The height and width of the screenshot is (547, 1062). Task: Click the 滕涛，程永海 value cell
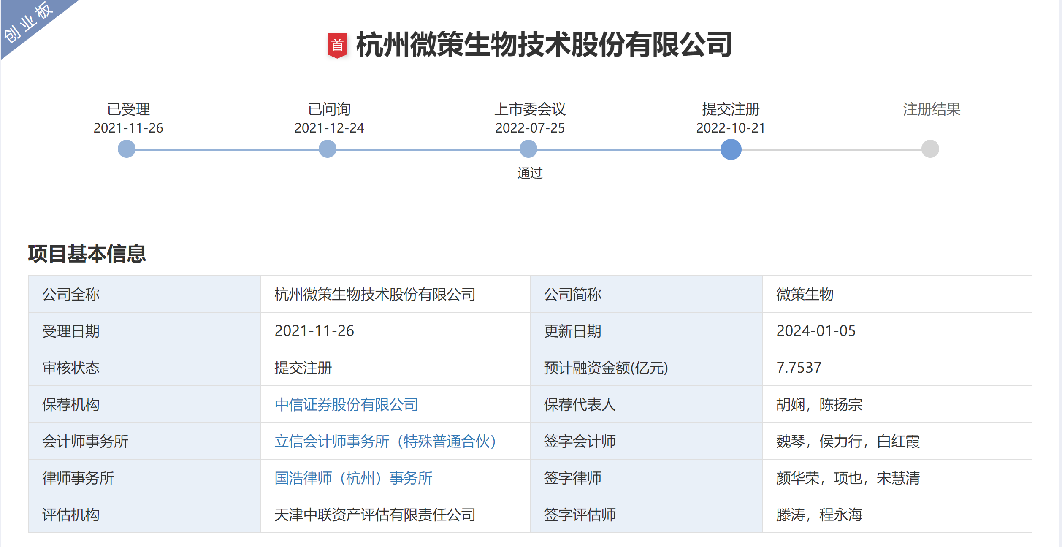point(897,515)
